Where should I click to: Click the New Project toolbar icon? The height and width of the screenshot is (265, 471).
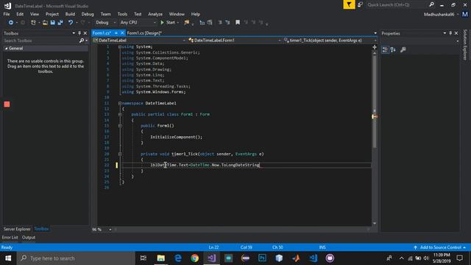click(x=33, y=23)
